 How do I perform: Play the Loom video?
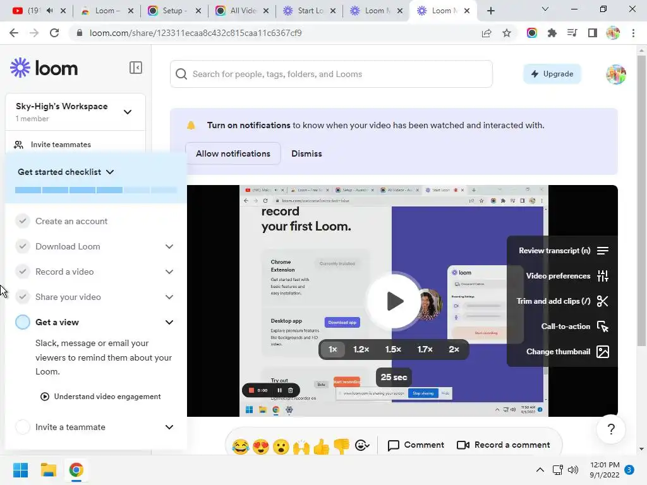[394, 301]
